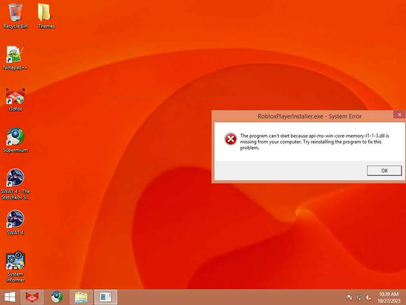Select the Supermium desktop shortcut
The height and width of the screenshot is (305, 406).
pyautogui.click(x=15, y=140)
